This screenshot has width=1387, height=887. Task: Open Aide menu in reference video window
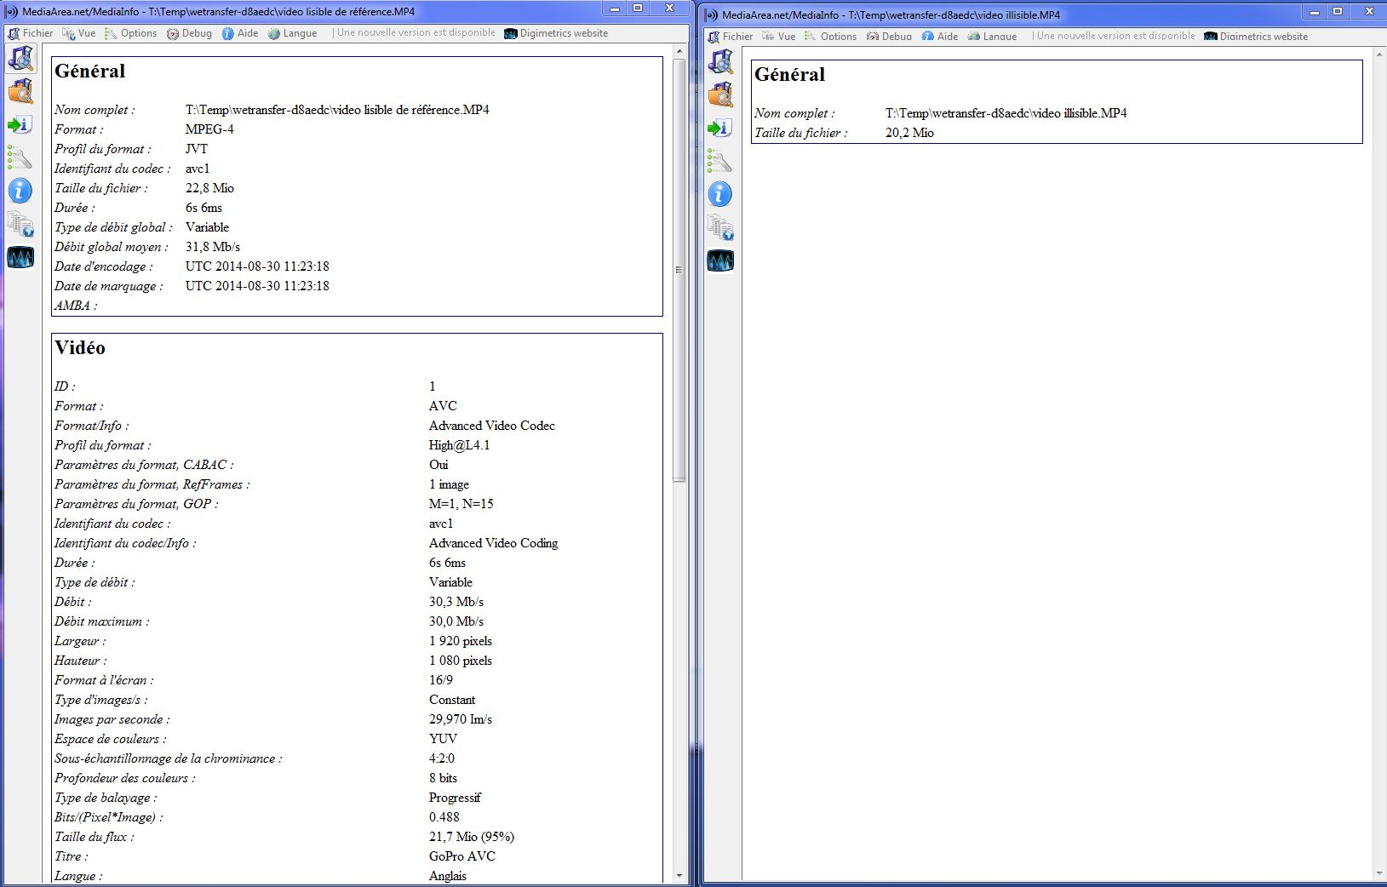click(x=240, y=33)
